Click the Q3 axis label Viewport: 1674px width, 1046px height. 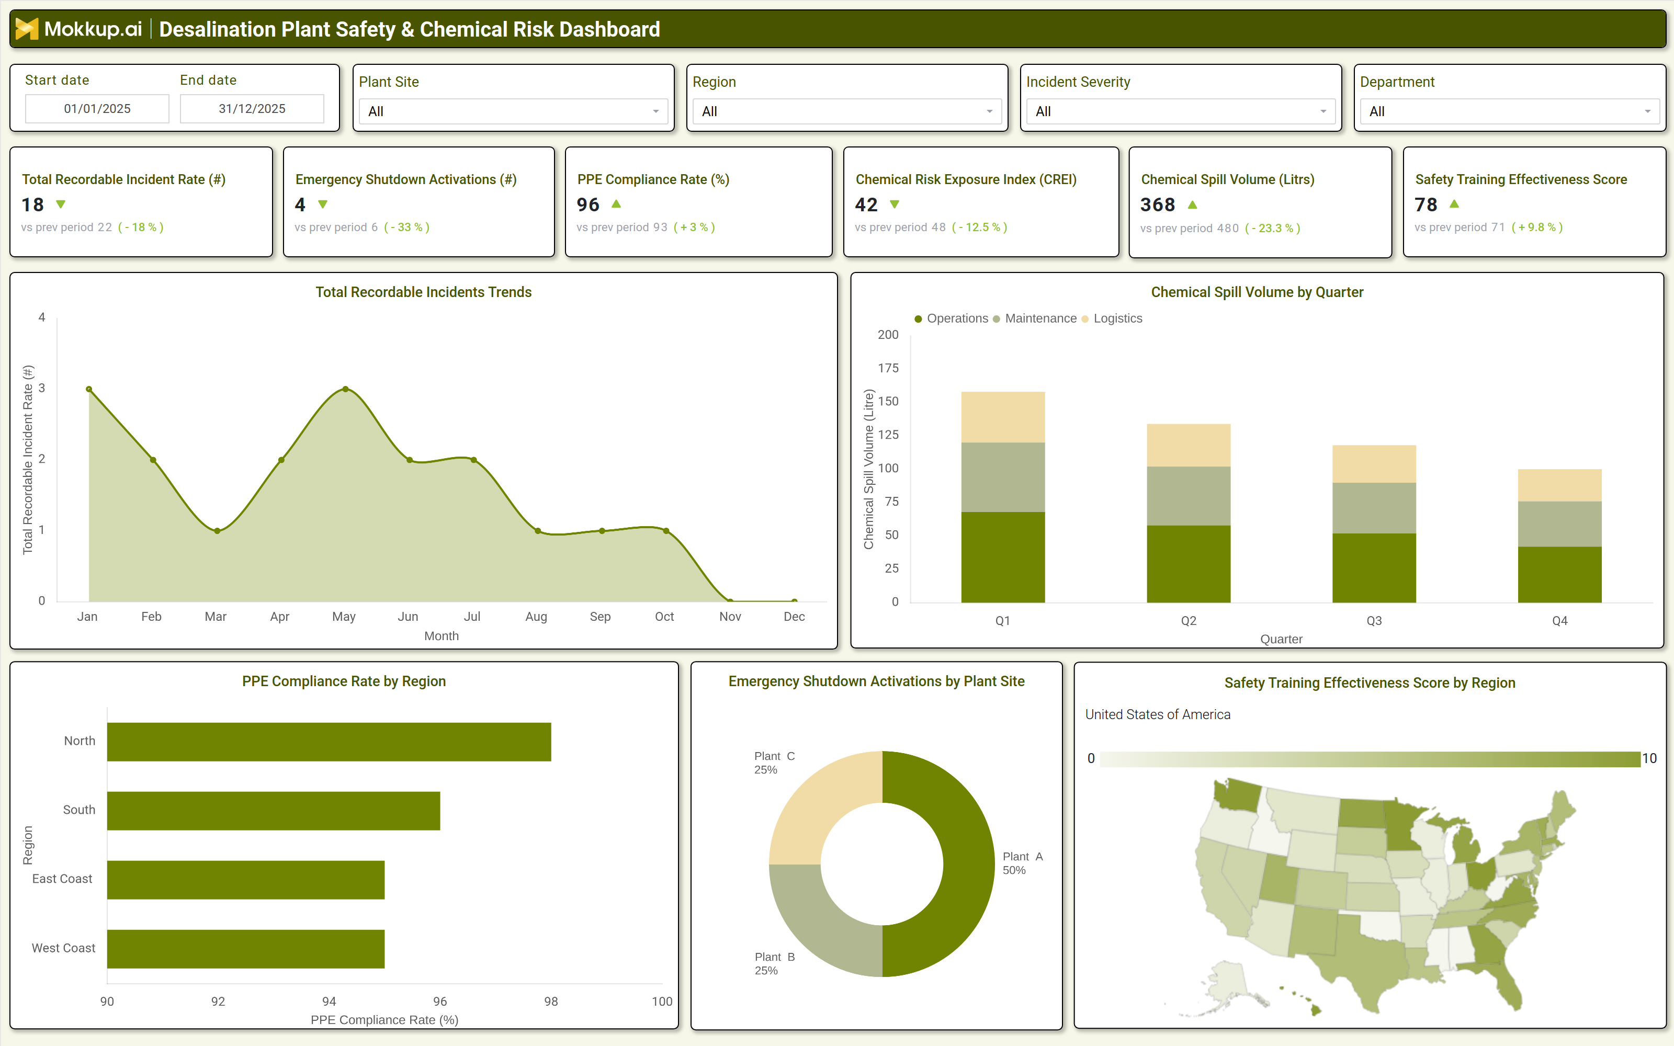(1374, 621)
